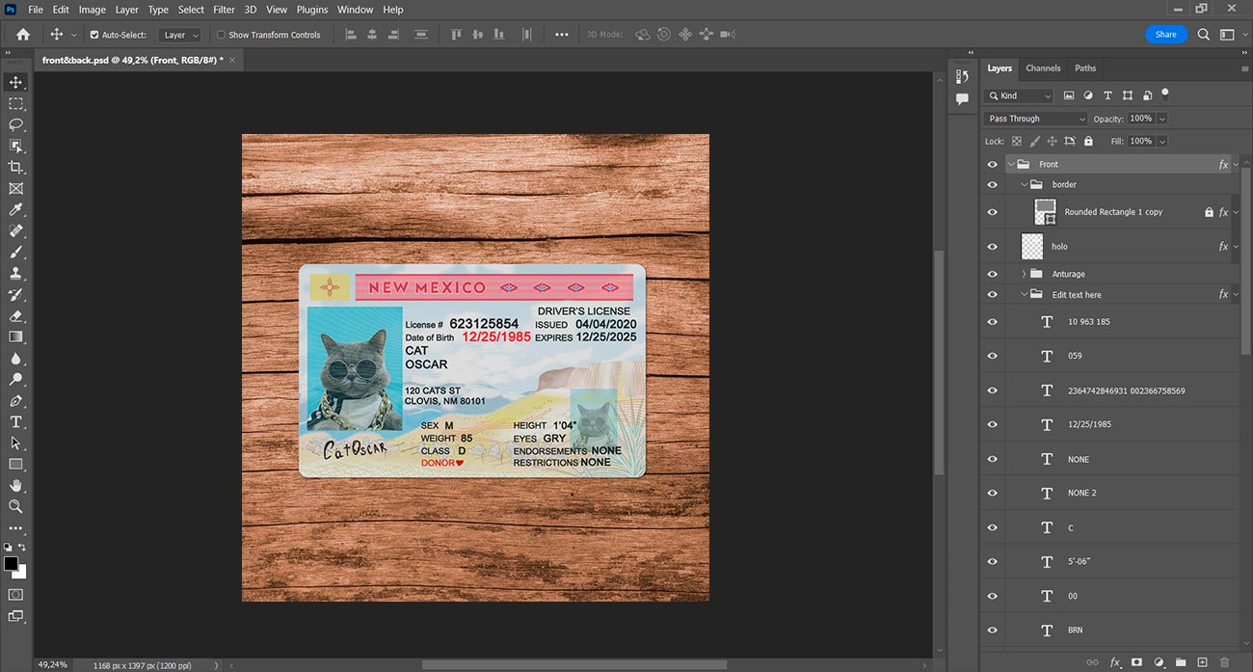Activate the Zoom tool
The image size is (1253, 672).
tap(16, 506)
